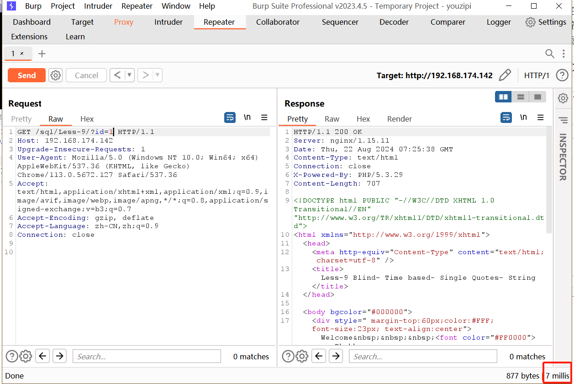
Task: Search the Repeater tabs with magnifier icon
Action: point(550,53)
